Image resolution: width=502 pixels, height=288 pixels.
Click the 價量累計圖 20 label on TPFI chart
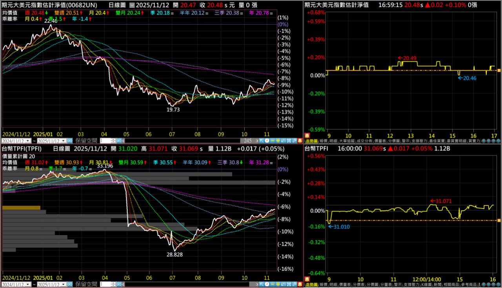(x=19, y=156)
